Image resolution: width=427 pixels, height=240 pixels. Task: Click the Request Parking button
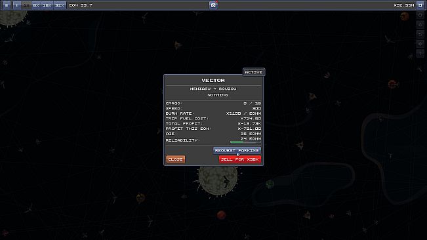(x=237, y=150)
